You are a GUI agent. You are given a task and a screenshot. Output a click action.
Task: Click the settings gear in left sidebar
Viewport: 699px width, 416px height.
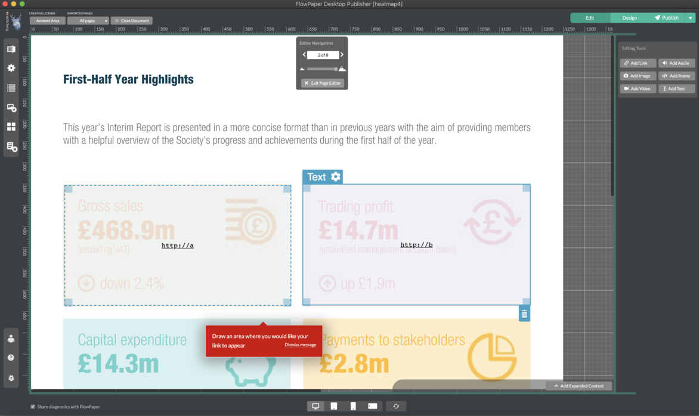point(11,69)
